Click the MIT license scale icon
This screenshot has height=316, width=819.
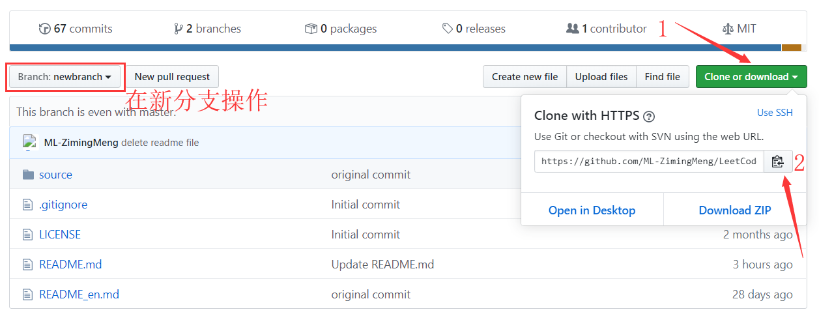pyautogui.click(x=728, y=29)
